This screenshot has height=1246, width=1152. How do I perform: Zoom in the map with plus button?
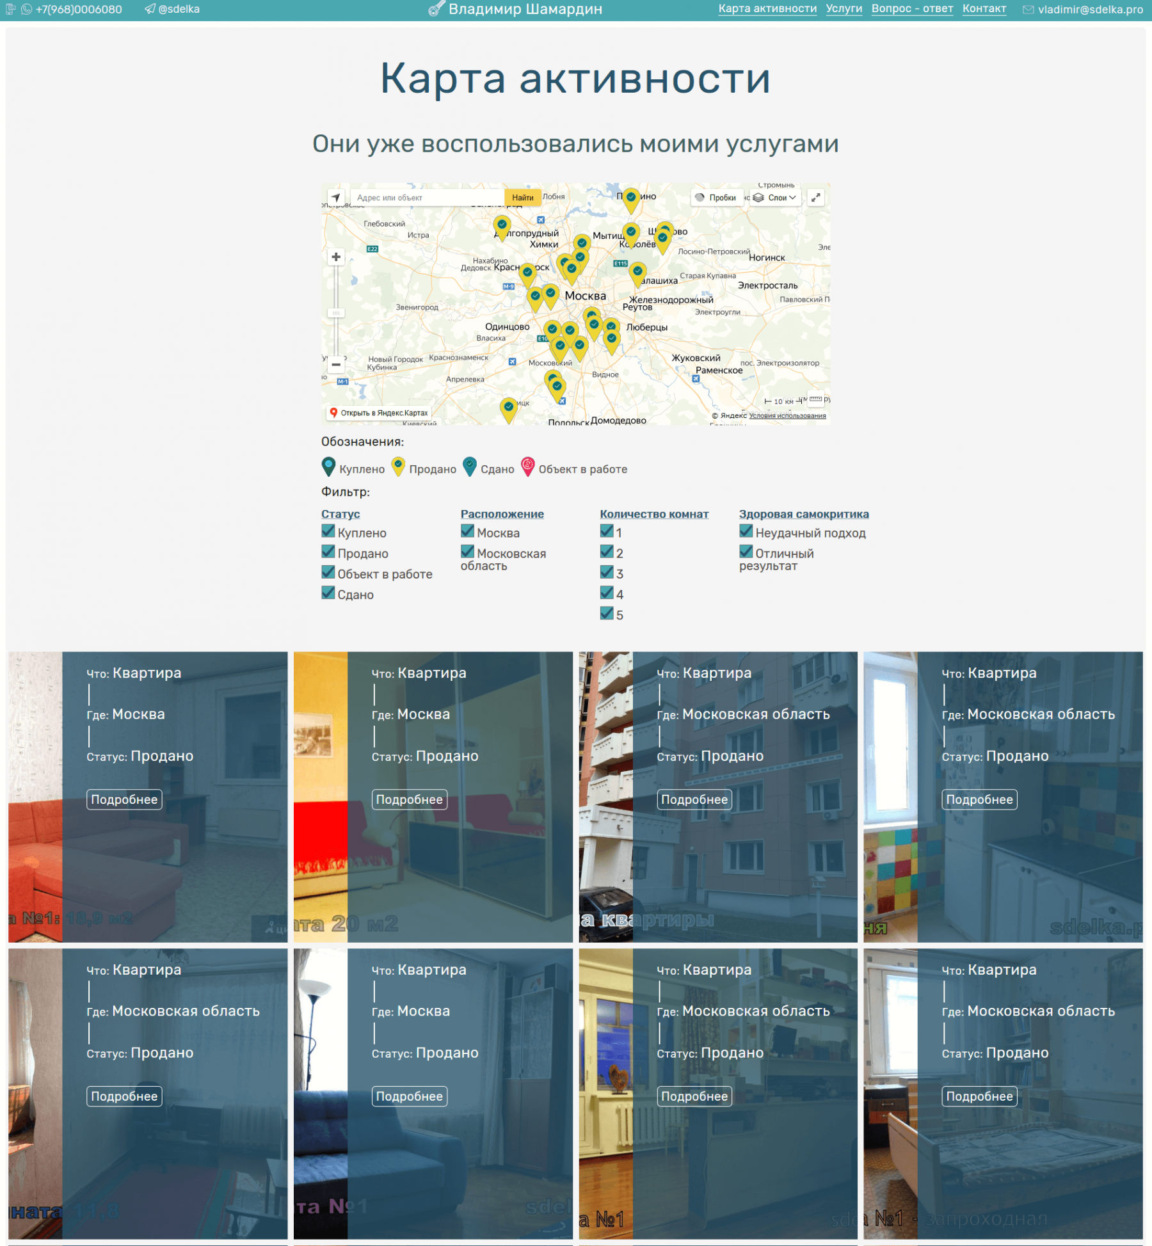point(336,257)
